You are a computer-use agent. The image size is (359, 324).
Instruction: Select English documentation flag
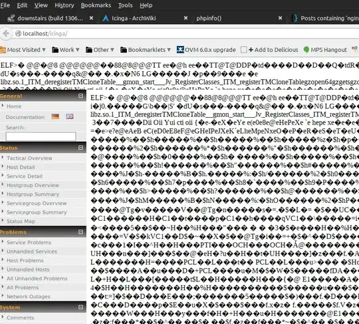click(70, 116)
